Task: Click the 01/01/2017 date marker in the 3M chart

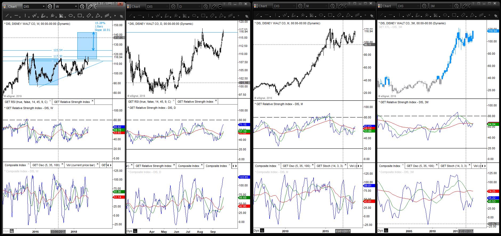Action: point(466,231)
